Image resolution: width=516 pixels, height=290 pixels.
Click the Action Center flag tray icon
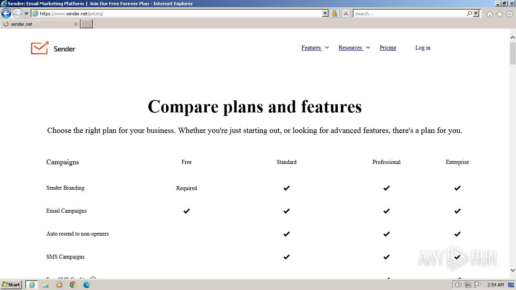click(478, 285)
